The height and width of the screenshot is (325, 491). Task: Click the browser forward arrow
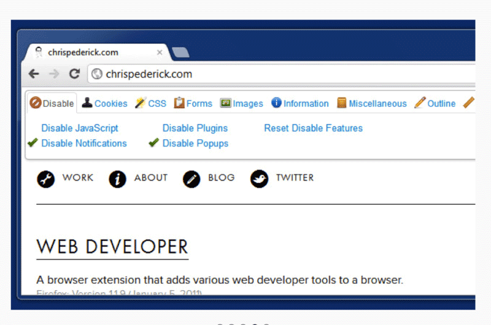click(x=54, y=74)
